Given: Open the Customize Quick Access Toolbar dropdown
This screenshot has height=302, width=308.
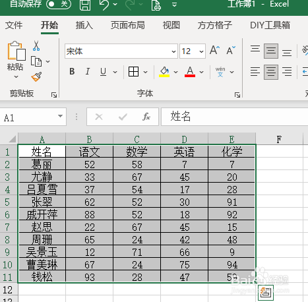Looking at the screenshot, I should tap(174, 5).
